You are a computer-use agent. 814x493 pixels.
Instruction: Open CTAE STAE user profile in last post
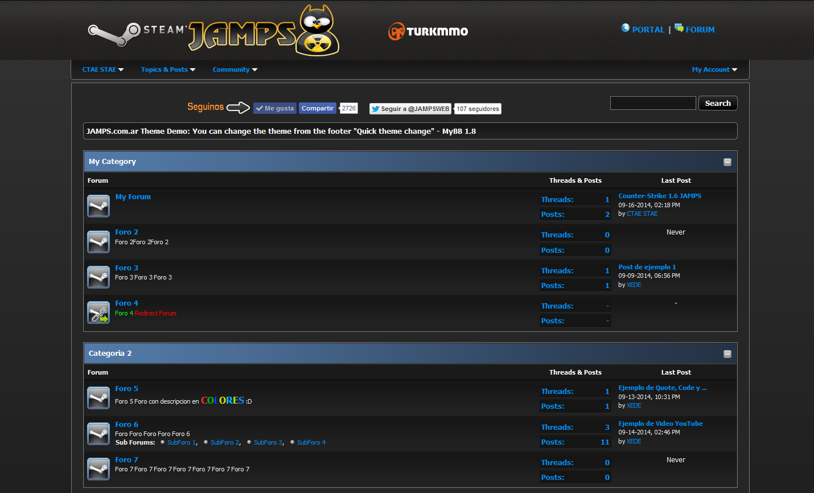click(642, 214)
